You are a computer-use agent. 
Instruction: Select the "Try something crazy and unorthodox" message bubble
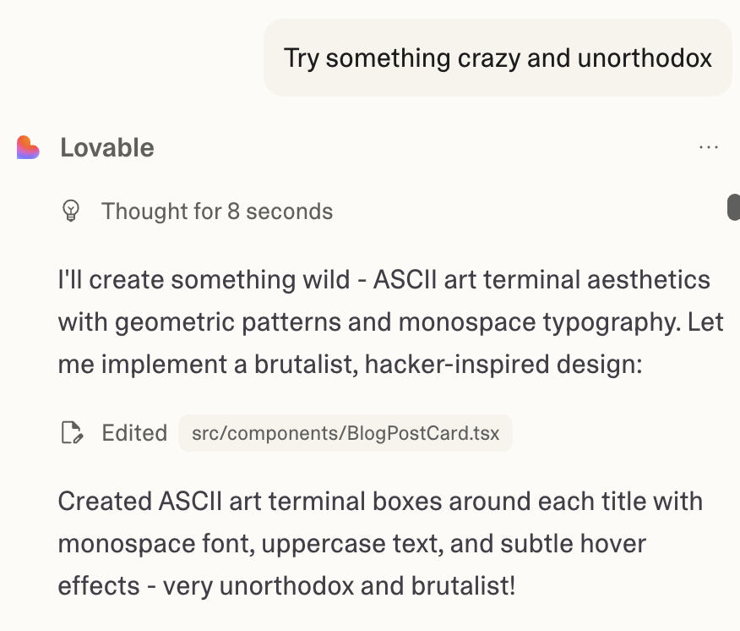(x=498, y=58)
